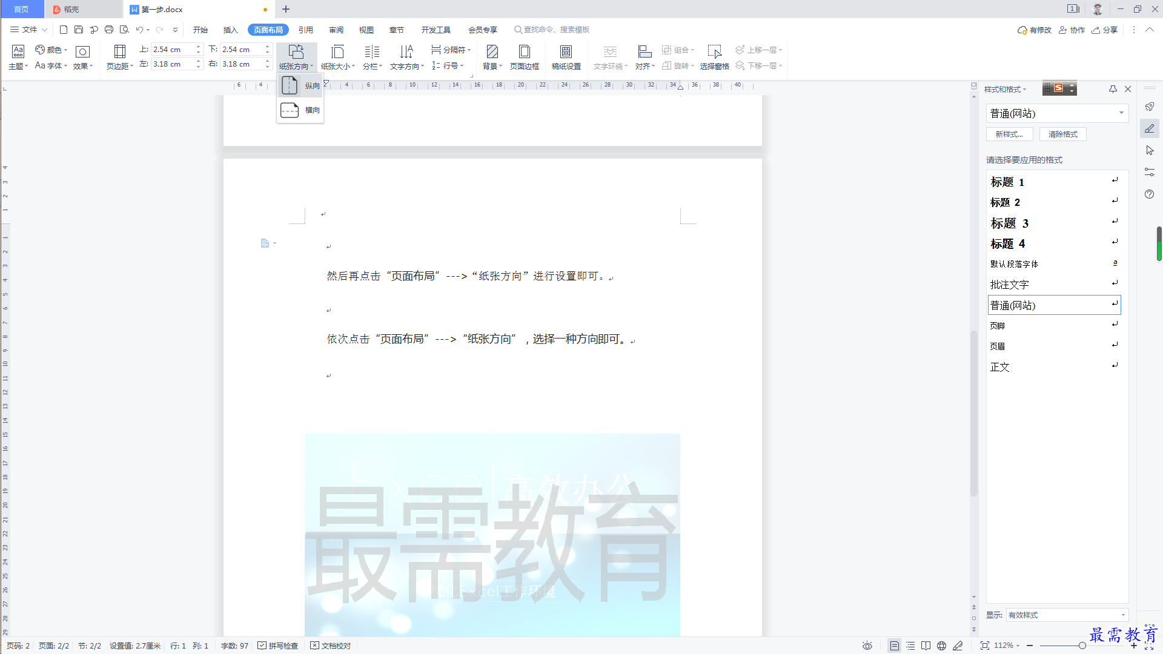The height and width of the screenshot is (654, 1163).
Task: Expand the 文件 file menu
Action: (28, 30)
